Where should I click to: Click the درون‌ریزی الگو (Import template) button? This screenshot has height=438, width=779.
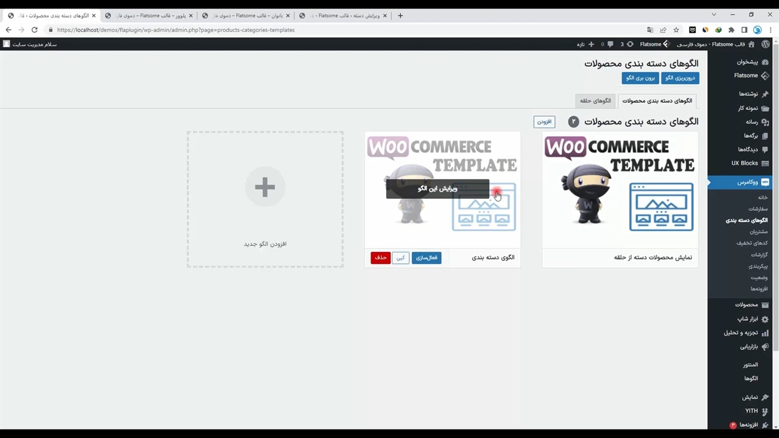[680, 78]
